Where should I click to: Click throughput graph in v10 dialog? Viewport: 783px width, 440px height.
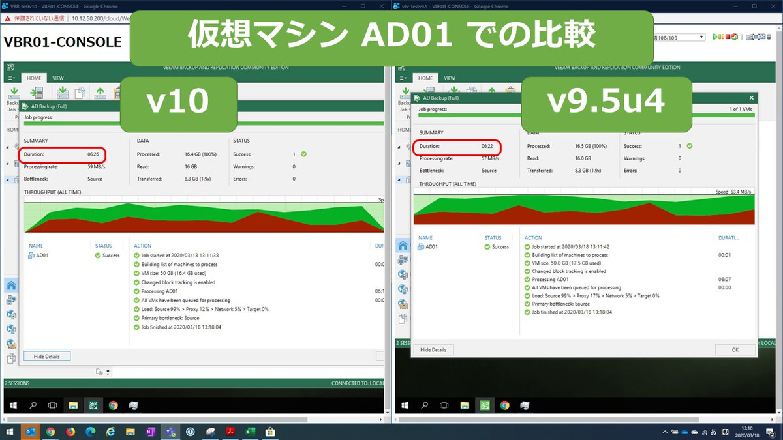click(x=204, y=217)
